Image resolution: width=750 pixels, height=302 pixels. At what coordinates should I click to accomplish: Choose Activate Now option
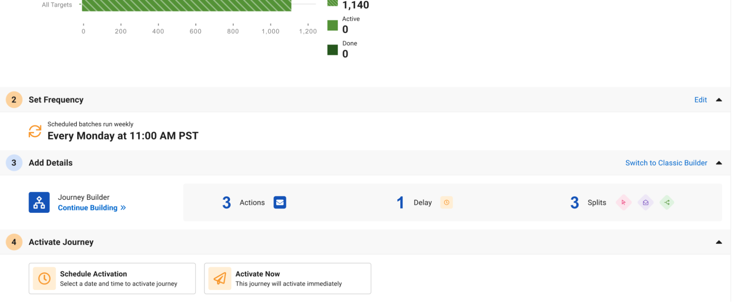click(x=288, y=278)
